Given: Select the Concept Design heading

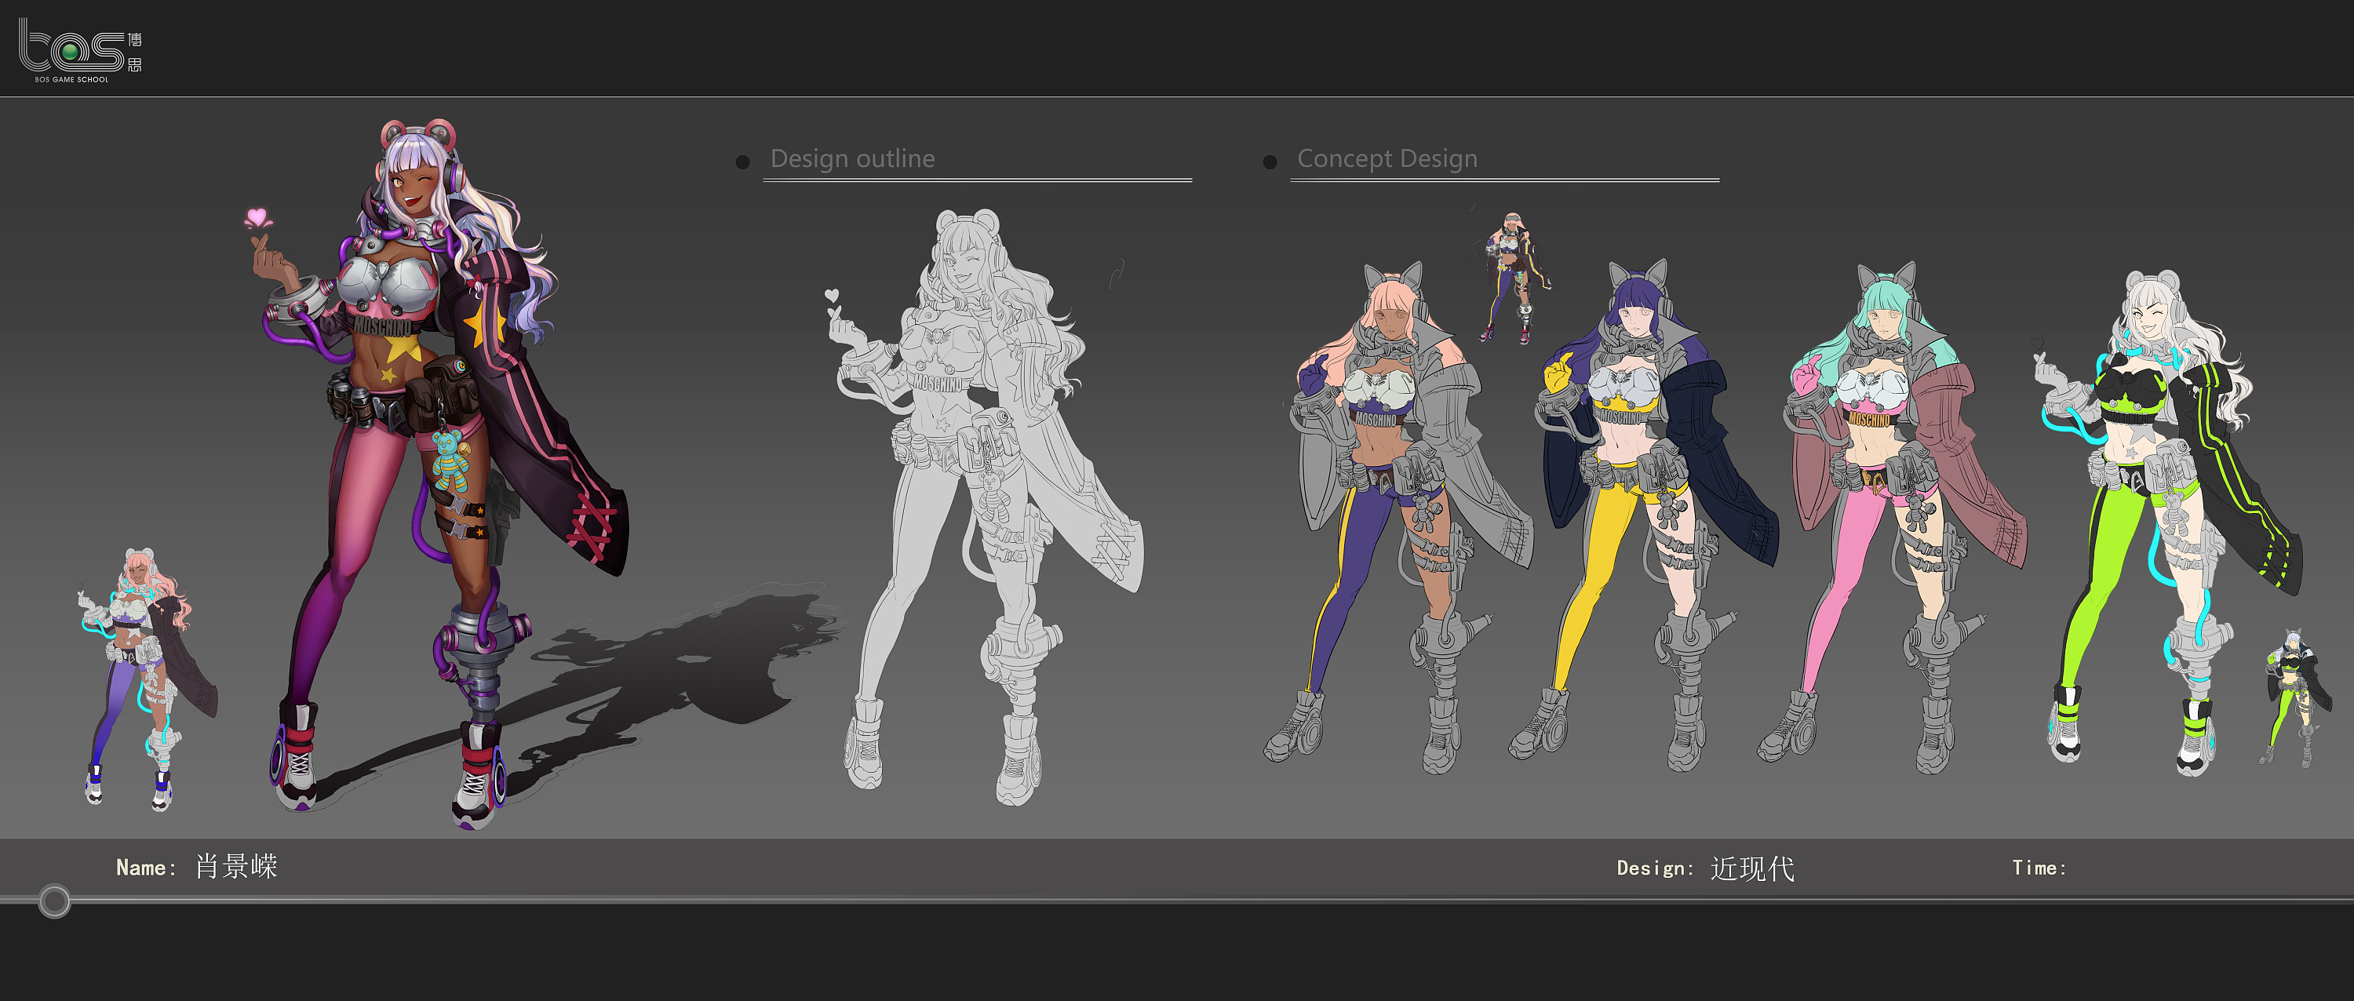Looking at the screenshot, I should point(1387,159).
